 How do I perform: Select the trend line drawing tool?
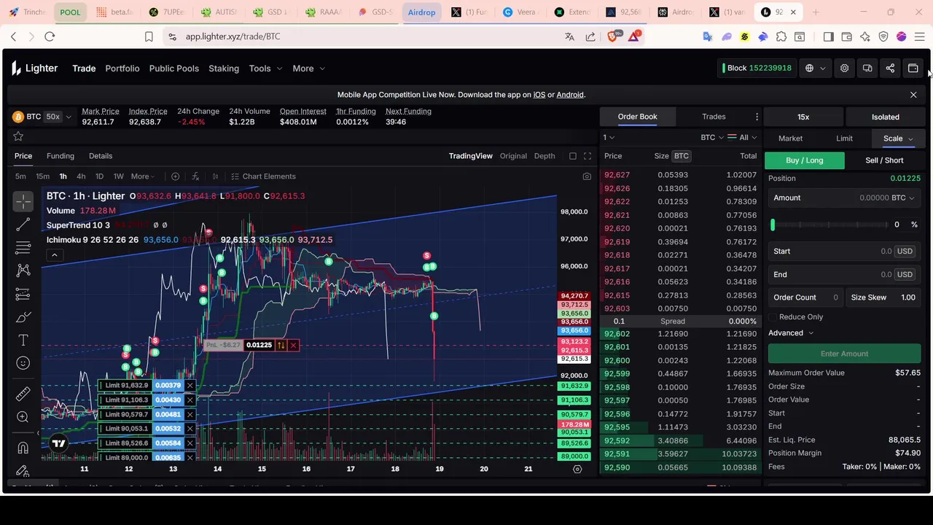pos(23,225)
